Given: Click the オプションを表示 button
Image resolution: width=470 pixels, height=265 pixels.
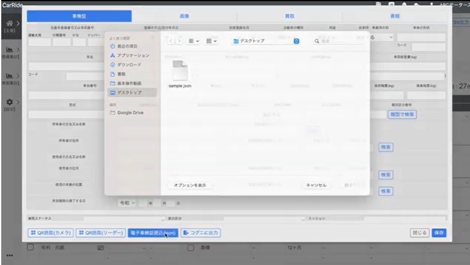Looking at the screenshot, I should pos(189,185).
